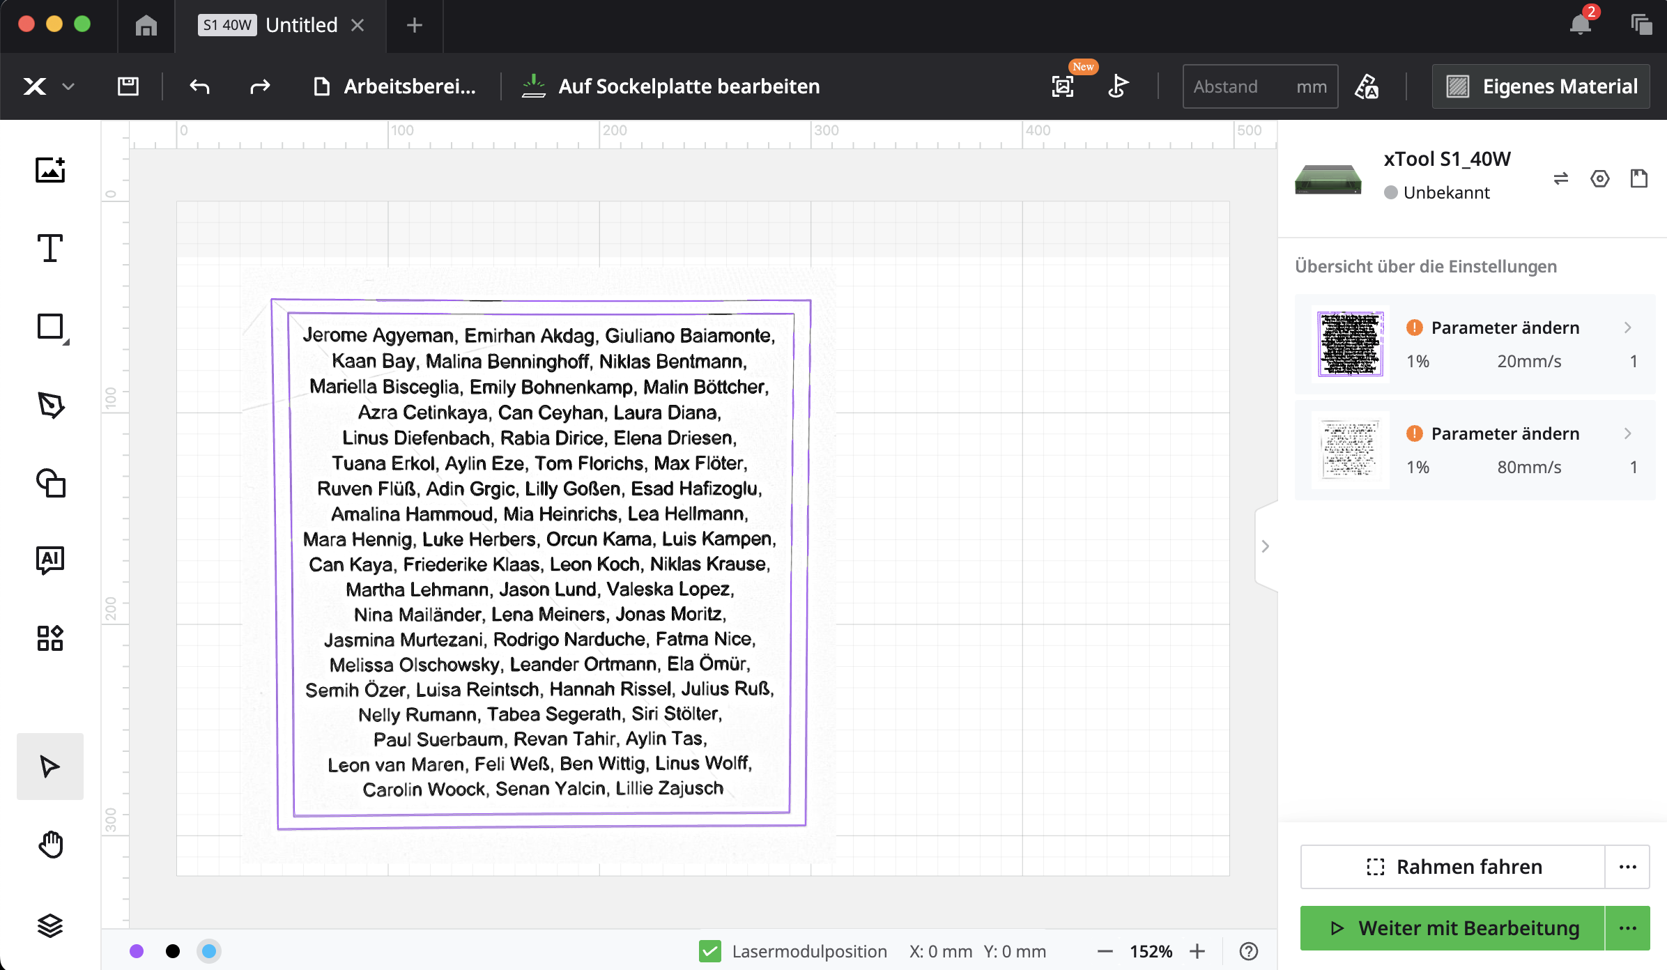Select the purple layer color
Image resolution: width=1667 pixels, height=970 pixels.
tap(137, 951)
